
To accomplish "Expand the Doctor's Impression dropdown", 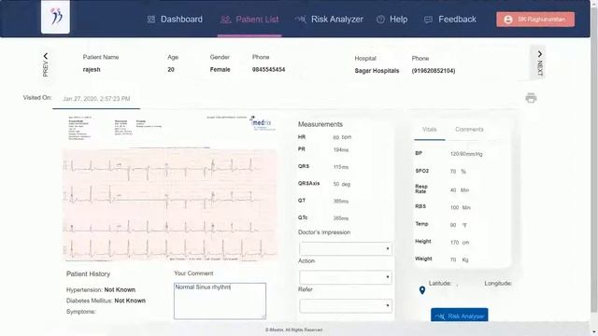I will click(346, 249).
